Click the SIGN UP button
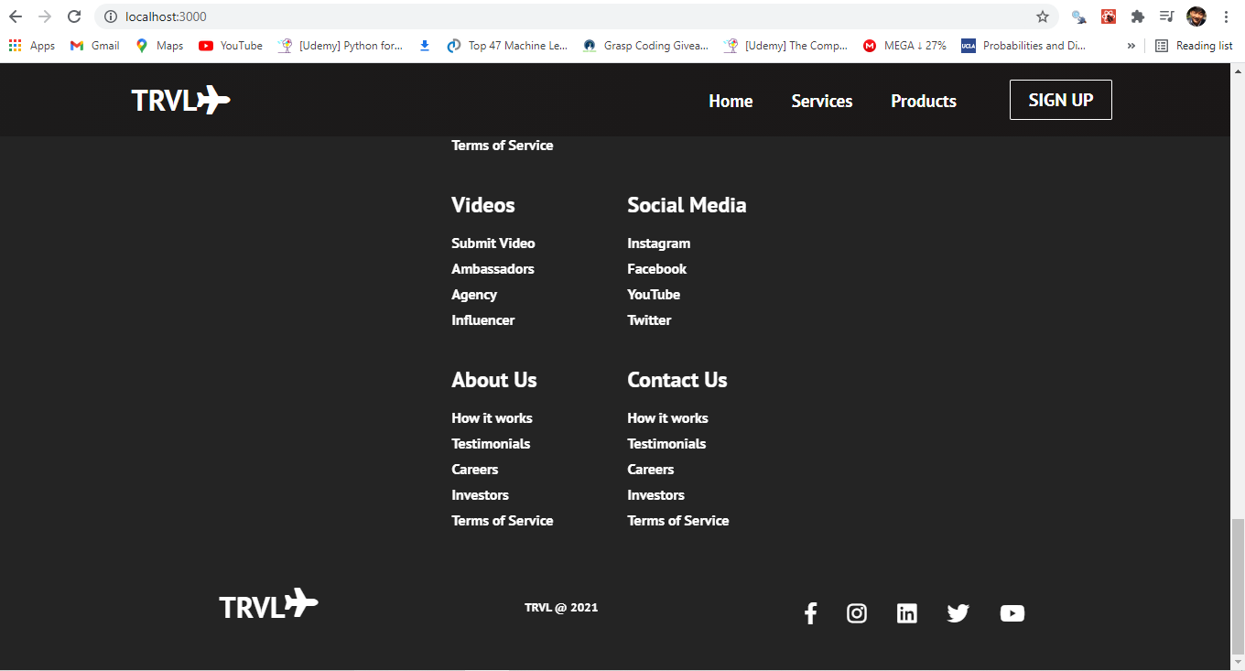The width and height of the screenshot is (1245, 671). [x=1060, y=100]
